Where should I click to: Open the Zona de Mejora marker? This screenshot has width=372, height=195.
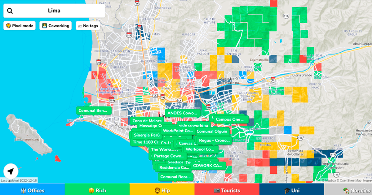[x=147, y=121]
